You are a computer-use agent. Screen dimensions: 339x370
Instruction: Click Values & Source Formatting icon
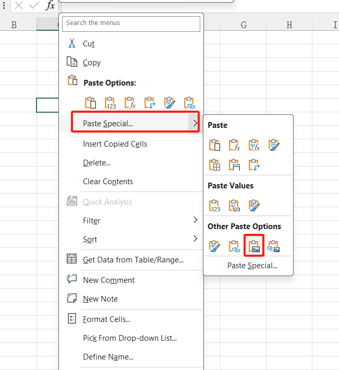tap(254, 206)
